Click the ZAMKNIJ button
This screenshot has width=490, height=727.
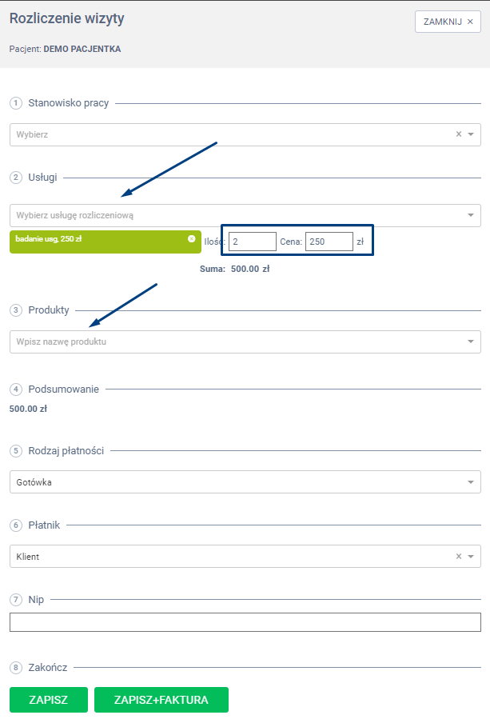pos(448,22)
